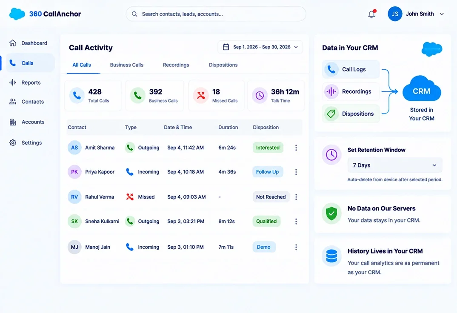Click the Call Logs card label
The image size is (457, 313).
coord(354,69)
